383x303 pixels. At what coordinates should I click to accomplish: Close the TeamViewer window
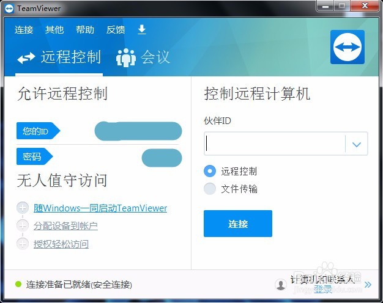point(365,6)
